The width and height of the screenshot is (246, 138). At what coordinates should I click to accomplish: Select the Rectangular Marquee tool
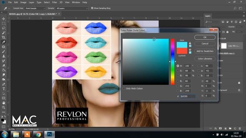[3, 23]
